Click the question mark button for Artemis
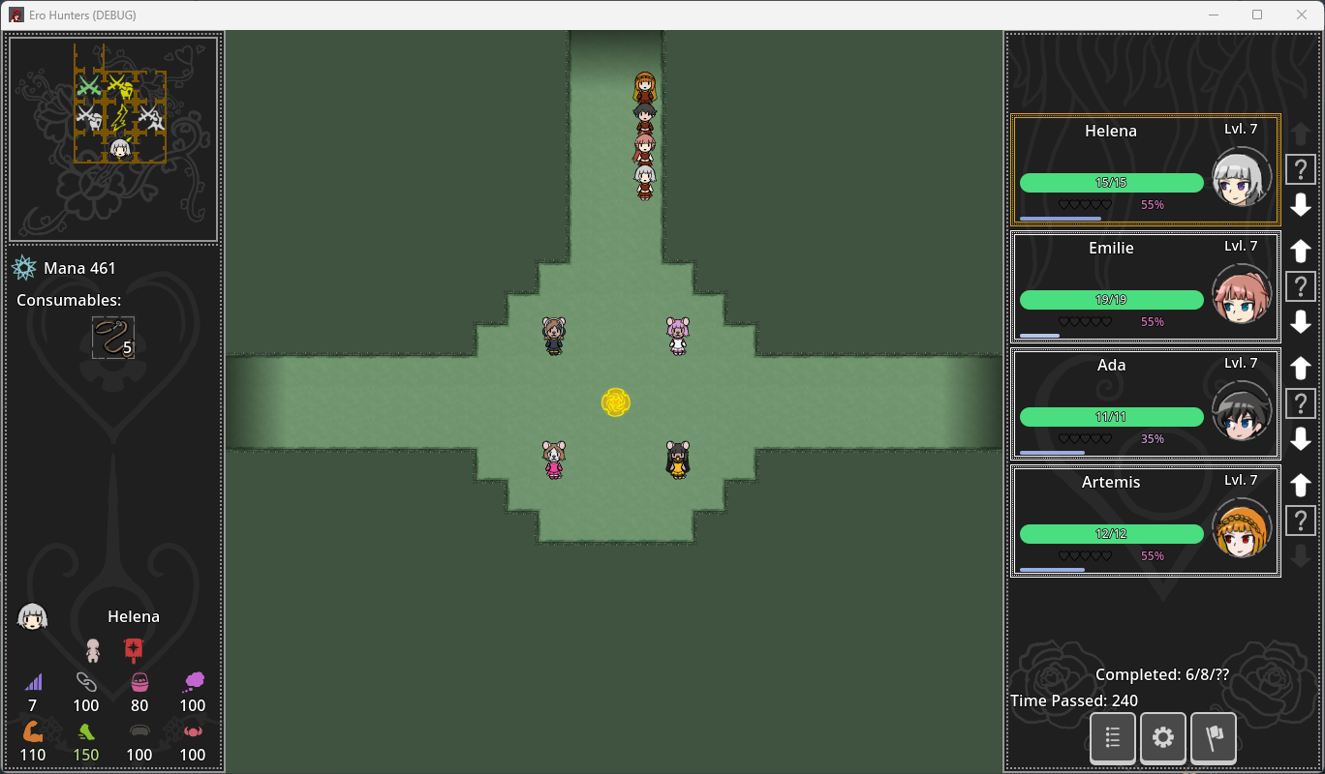1325x774 pixels. coord(1301,521)
